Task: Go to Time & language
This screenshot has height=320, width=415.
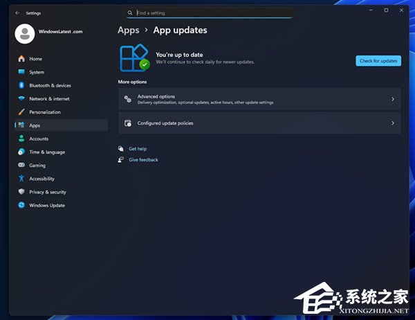Action: coord(62,152)
